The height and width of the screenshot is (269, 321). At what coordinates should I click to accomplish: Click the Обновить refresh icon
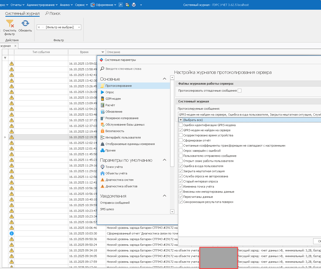[25, 24]
